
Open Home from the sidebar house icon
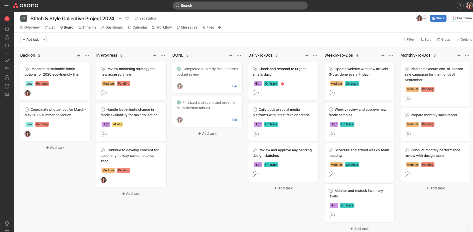(x=7, y=29)
